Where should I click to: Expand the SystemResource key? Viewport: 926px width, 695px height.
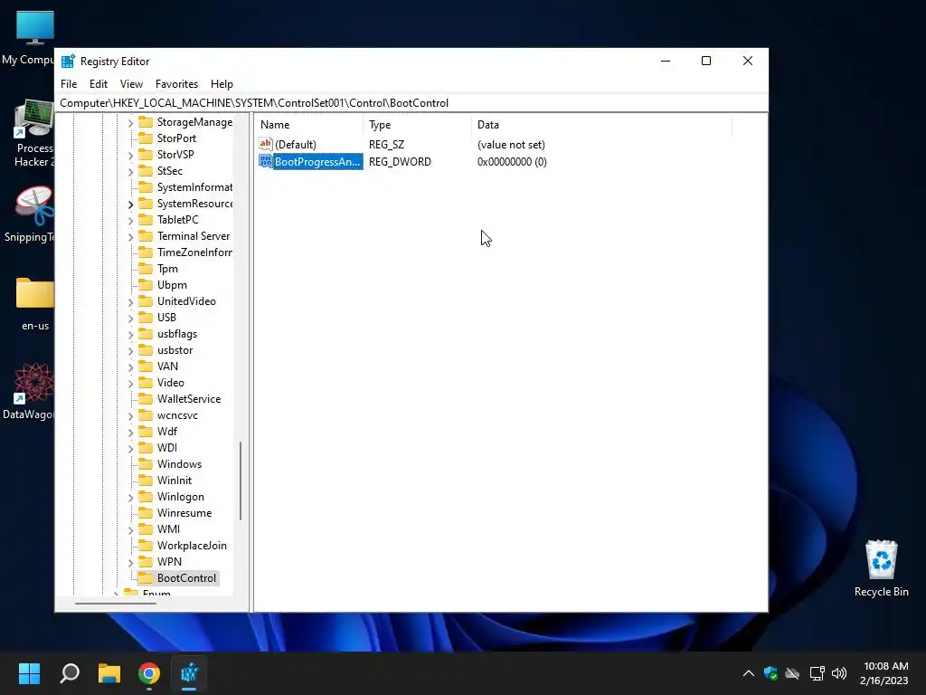click(x=130, y=204)
